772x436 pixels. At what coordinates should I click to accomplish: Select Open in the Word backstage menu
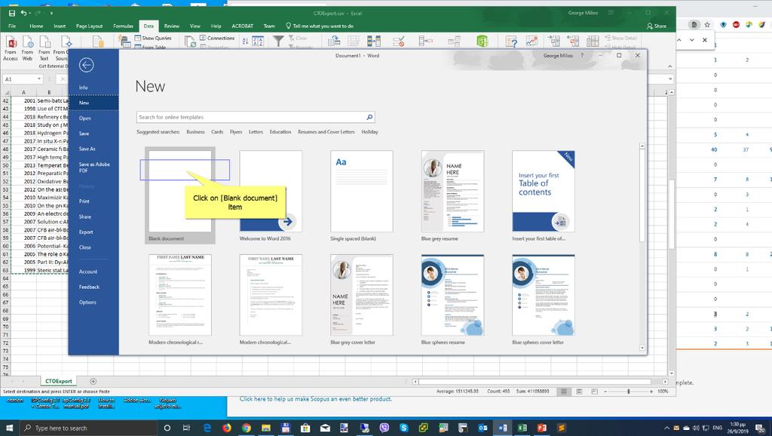click(93, 118)
